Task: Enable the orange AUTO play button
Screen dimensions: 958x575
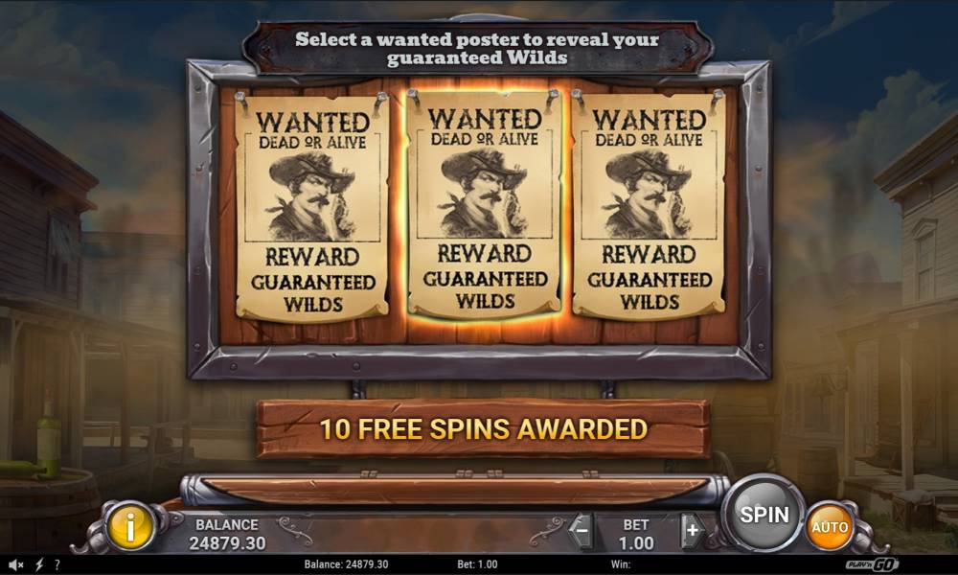Action: click(829, 527)
